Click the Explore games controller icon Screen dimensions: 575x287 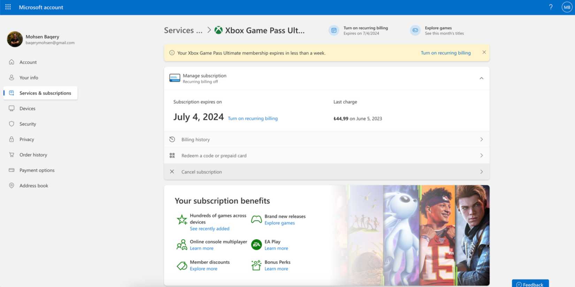tap(415, 30)
